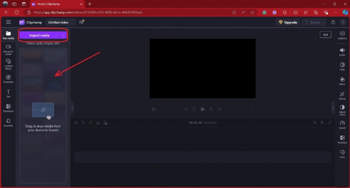Expand the Import media dropdown arrow

pyautogui.click(x=63, y=35)
